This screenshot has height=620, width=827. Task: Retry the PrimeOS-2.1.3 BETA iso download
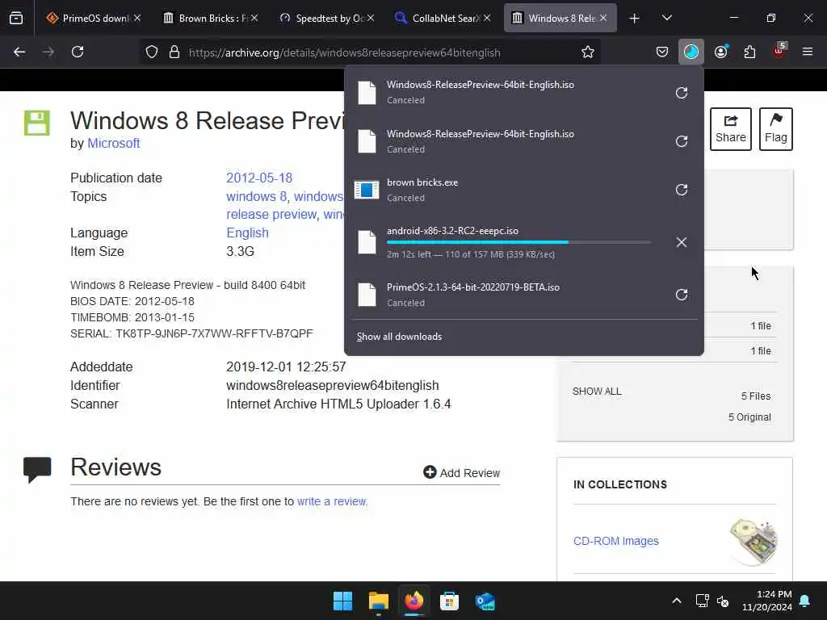coord(682,295)
